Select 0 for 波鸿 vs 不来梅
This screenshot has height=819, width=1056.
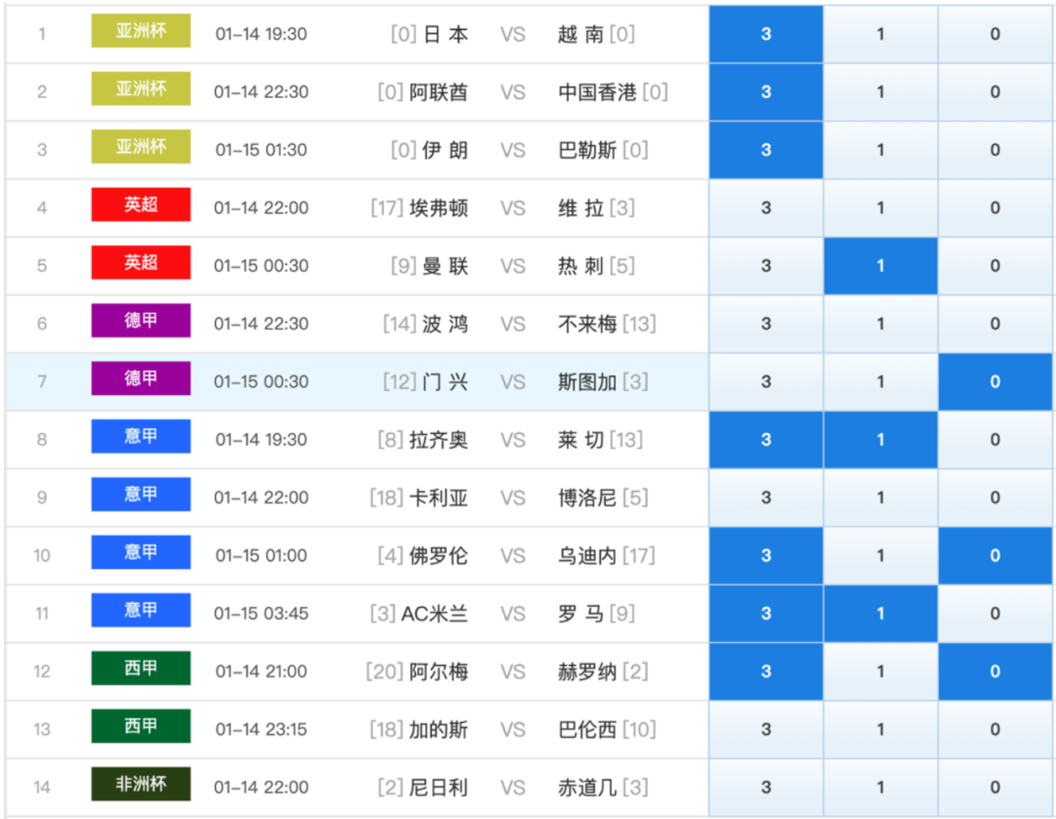tap(995, 323)
